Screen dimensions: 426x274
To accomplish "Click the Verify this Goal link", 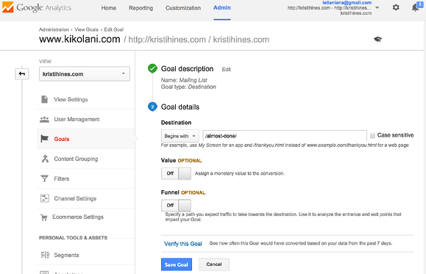I will pyautogui.click(x=183, y=244).
